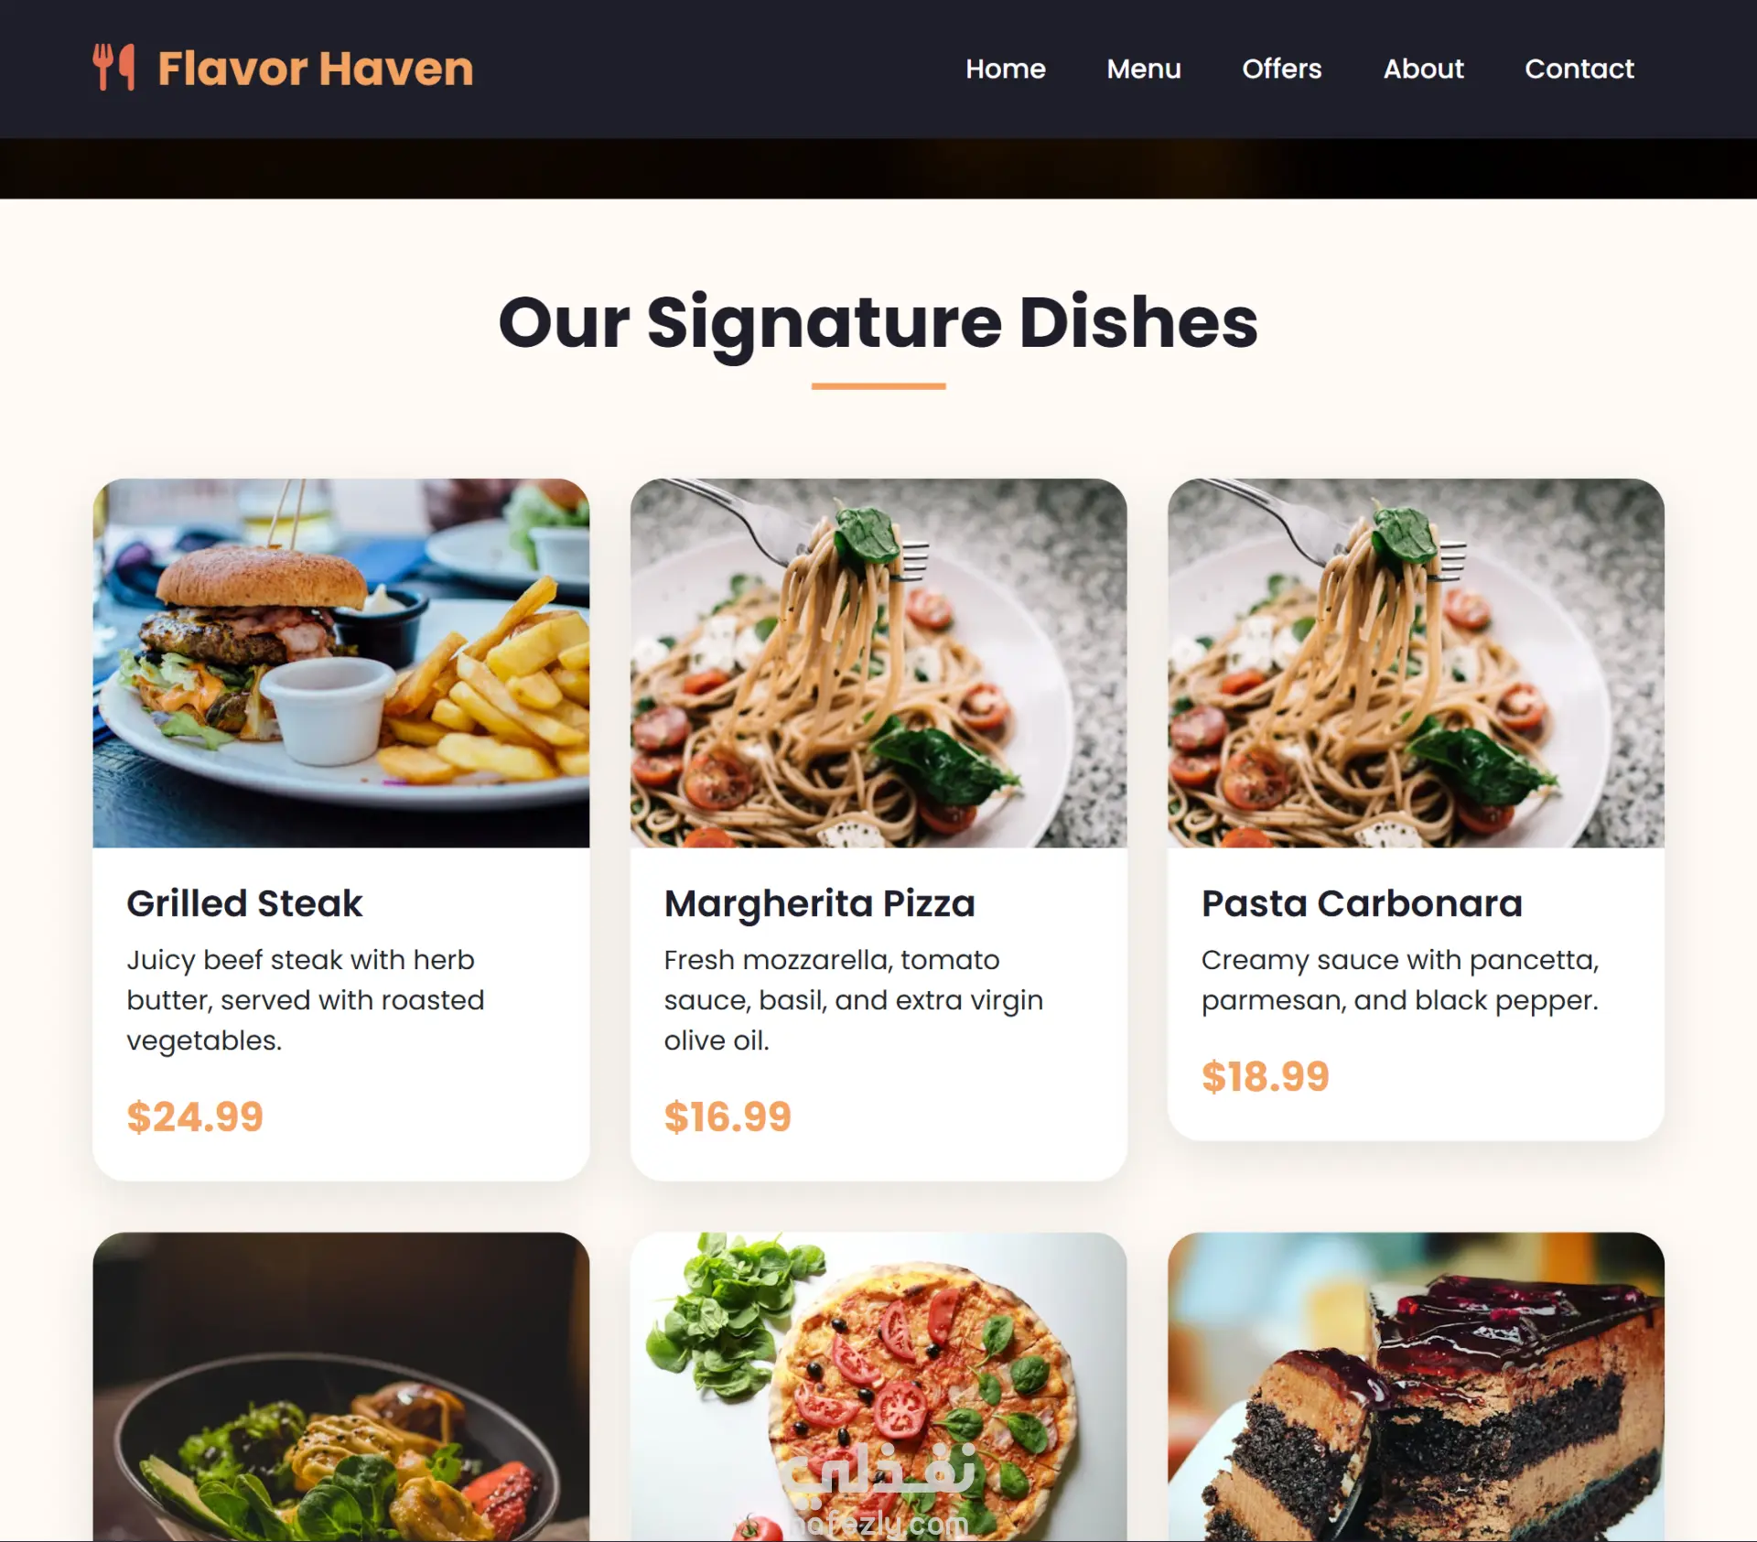Click the $16.99 price label
Image resolution: width=1757 pixels, height=1542 pixels.
tap(728, 1116)
